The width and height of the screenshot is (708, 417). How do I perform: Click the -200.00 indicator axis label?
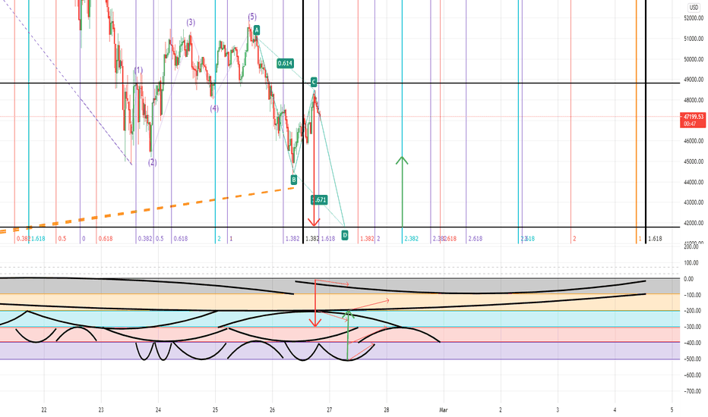click(692, 311)
